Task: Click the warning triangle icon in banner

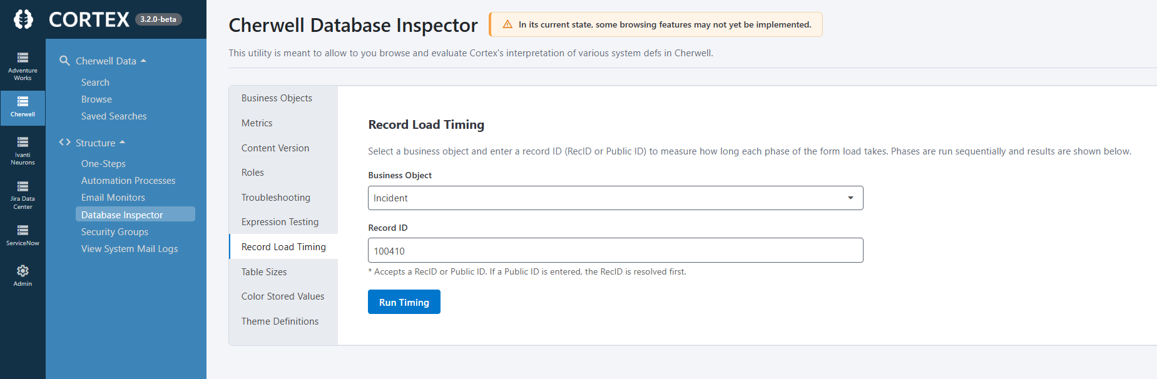Action: pos(507,24)
